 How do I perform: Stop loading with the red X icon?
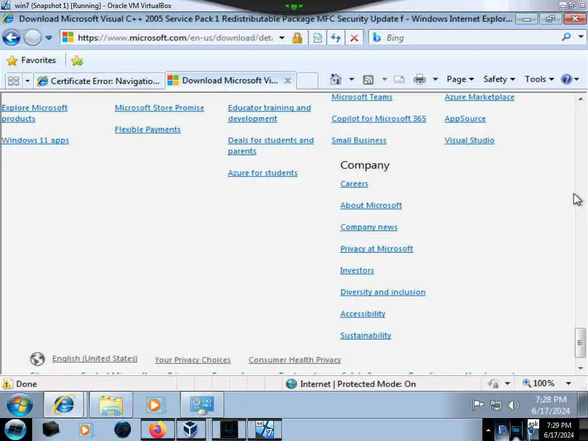[354, 37]
